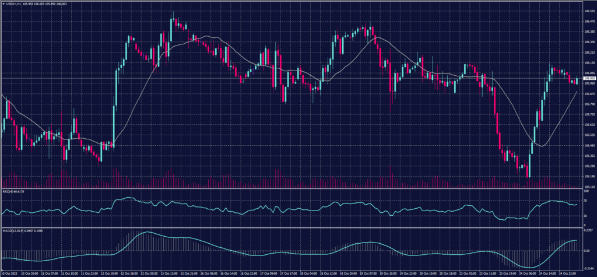Click the 10 Oct 2023 date label
The image size is (597, 277).
coord(10,273)
